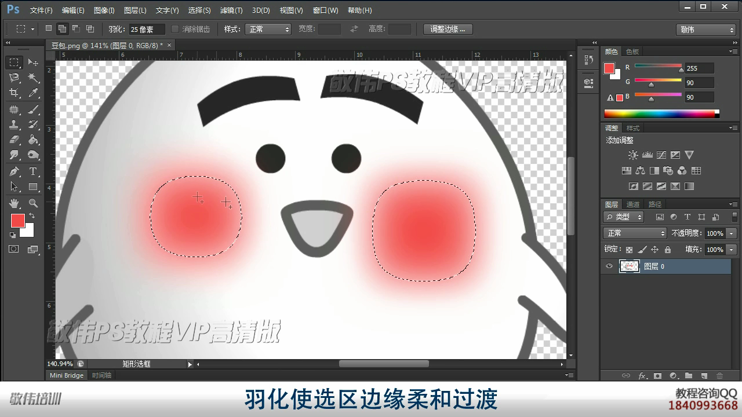Screen dimensions: 742x417
Task: Add a Levels adjustment
Action: pos(647,155)
